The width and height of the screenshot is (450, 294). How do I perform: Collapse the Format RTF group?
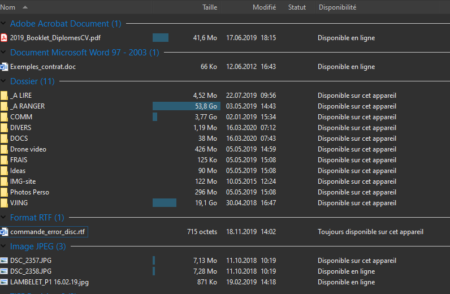(x=3, y=217)
